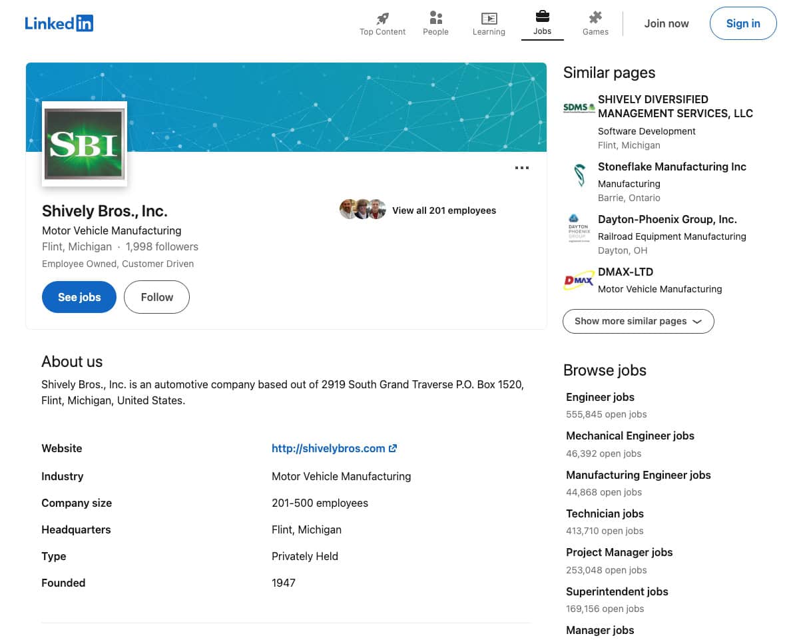Click the SDMS company logo
This screenshot has height=642, width=799.
[x=579, y=108]
